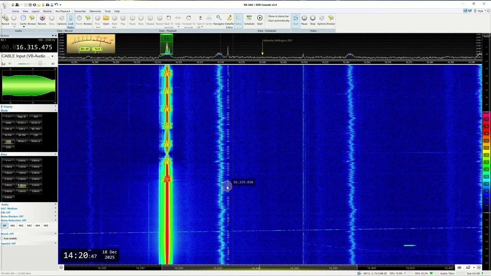The width and height of the screenshot is (491, 276).
Task: Switch mode to LSB
Action: pyautogui.click(x=36, y=135)
